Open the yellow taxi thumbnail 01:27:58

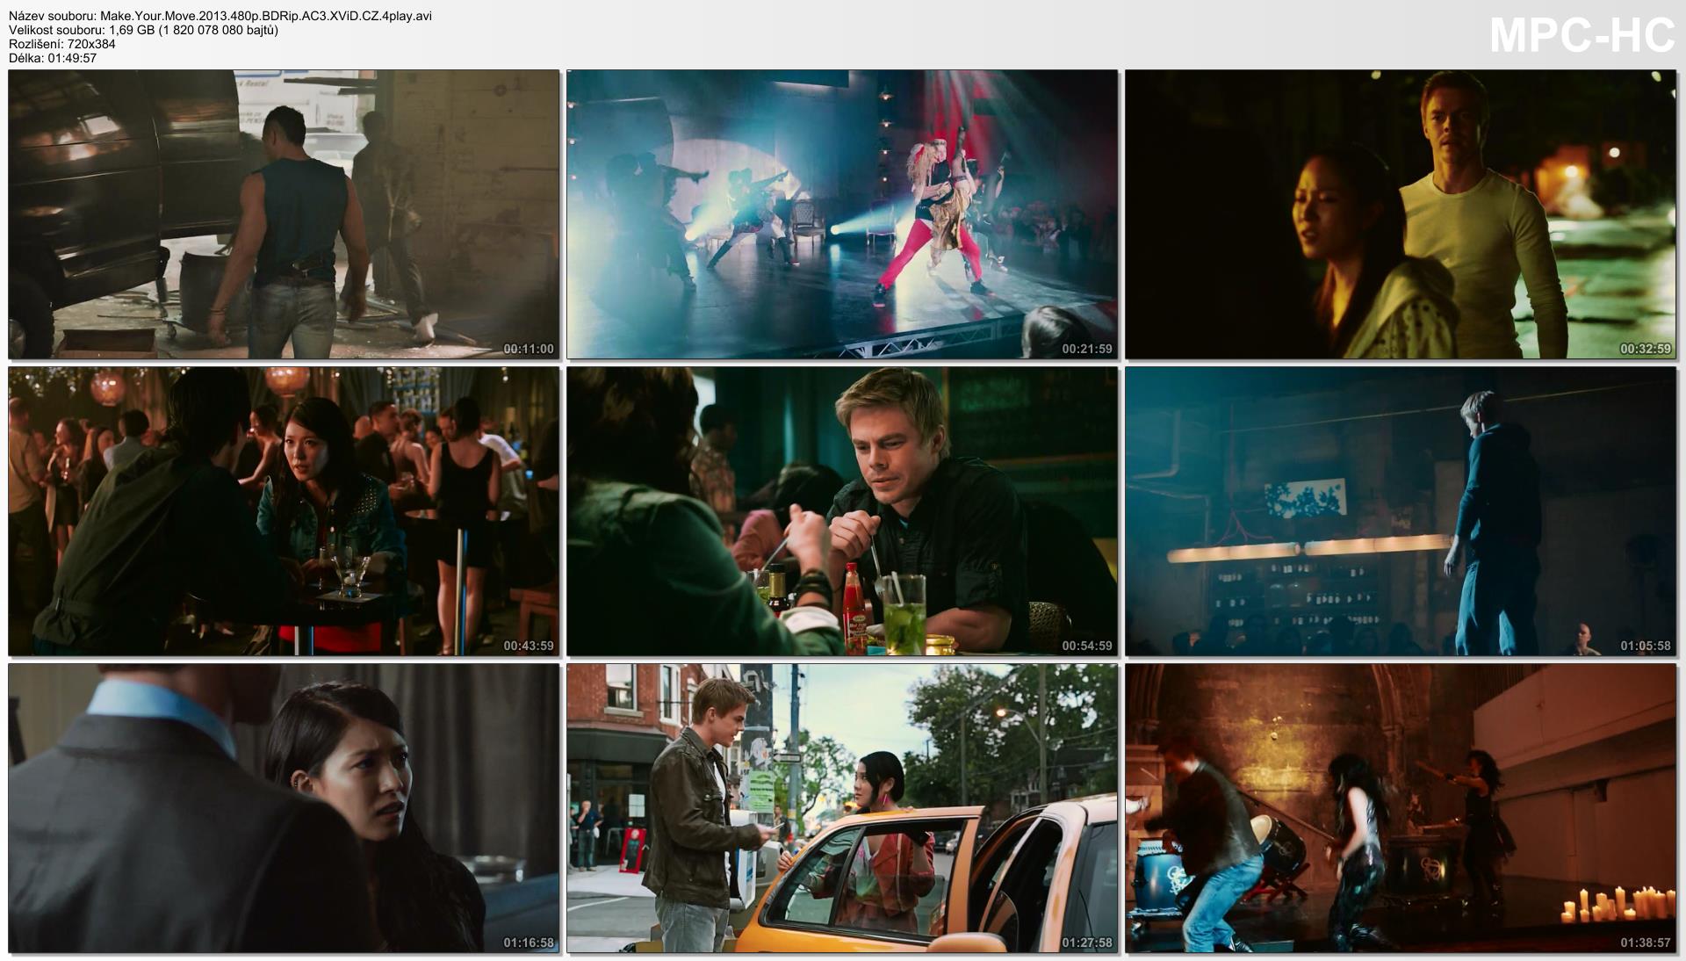point(842,808)
